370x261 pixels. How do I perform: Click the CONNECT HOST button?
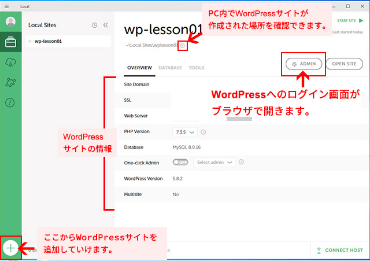click(339, 251)
